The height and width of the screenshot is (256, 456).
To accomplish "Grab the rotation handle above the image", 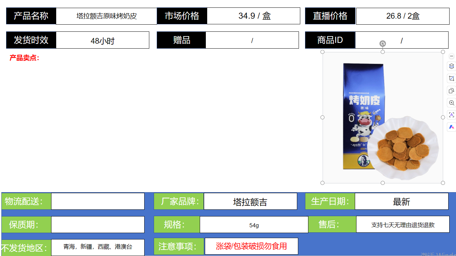I will [383, 44].
